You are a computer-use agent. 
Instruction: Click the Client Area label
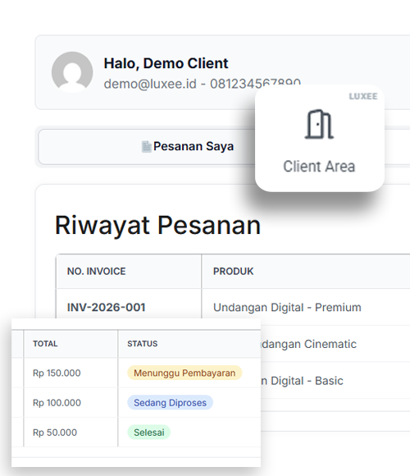coord(319,167)
